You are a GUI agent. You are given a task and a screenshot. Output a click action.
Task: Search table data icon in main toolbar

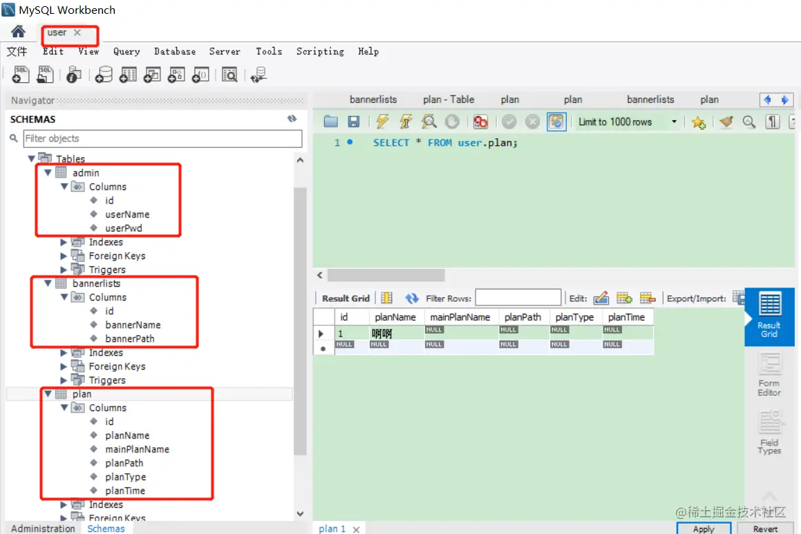click(229, 75)
